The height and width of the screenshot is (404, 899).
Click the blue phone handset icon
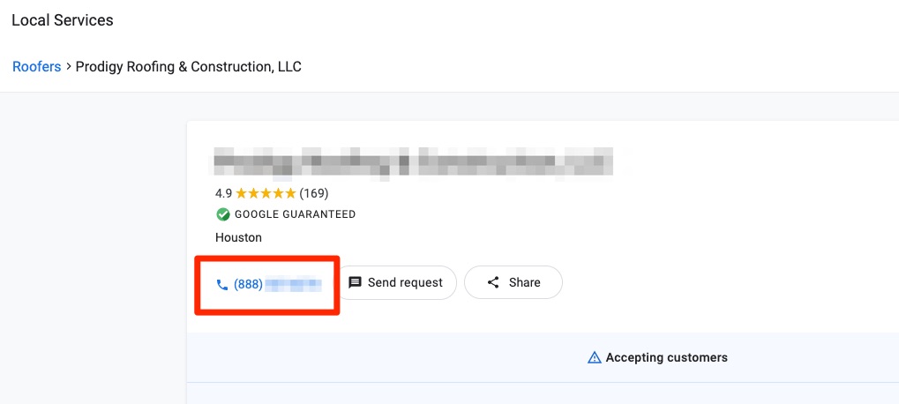click(x=222, y=285)
